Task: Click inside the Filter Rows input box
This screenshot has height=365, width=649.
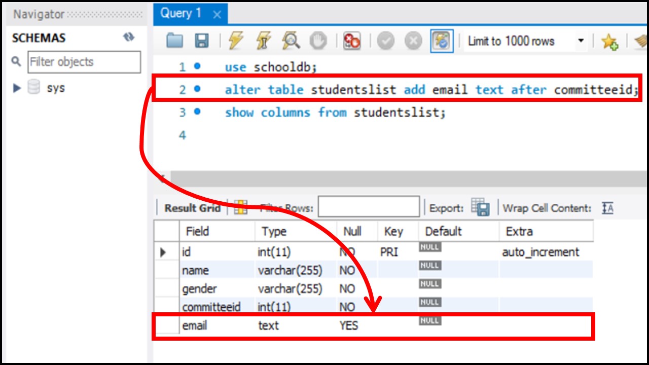Action: pyautogui.click(x=368, y=206)
